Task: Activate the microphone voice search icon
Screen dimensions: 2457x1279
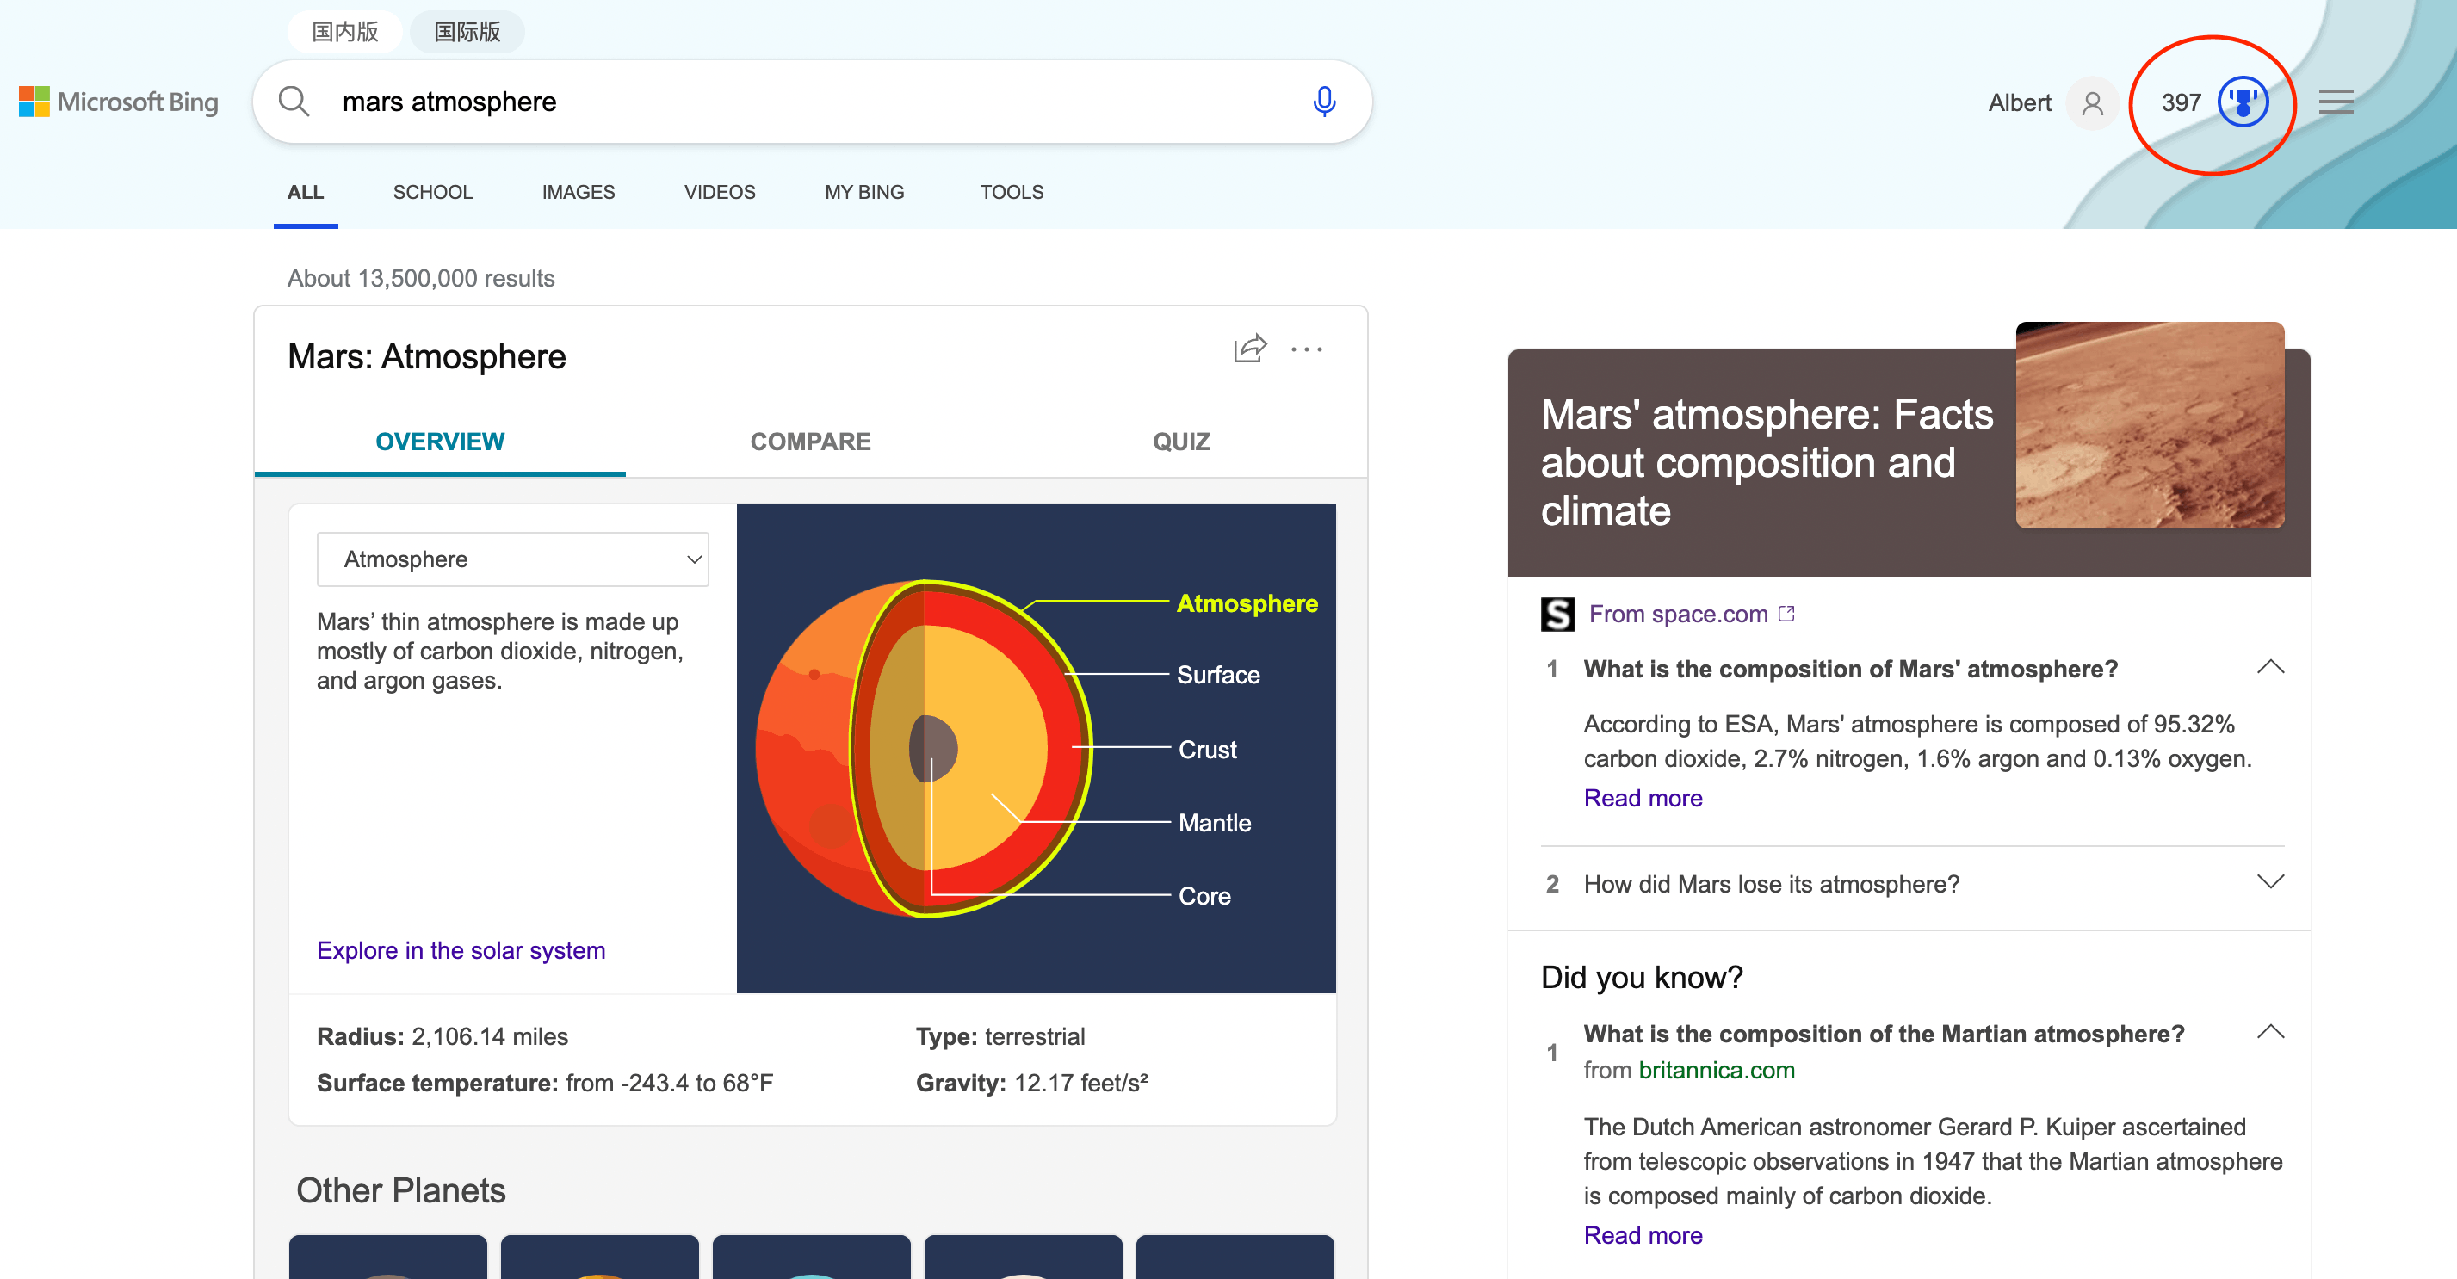Action: tap(1324, 101)
